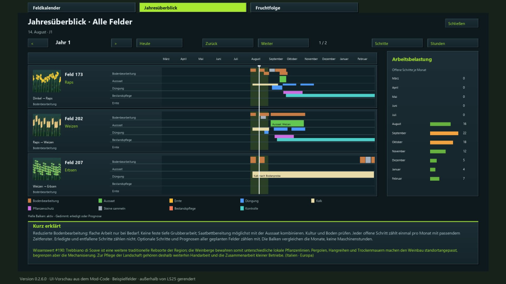The width and height of the screenshot is (506, 284).
Task: Click the Düngung legend swatch
Action: click(x=242, y=201)
